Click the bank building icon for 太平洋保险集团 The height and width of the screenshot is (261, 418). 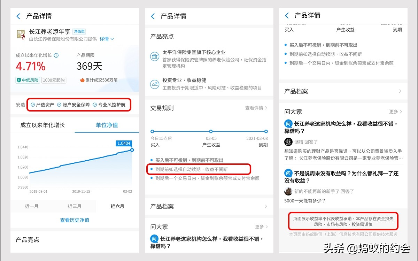(x=155, y=56)
